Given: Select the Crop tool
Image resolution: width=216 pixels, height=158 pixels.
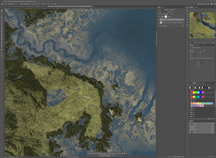Looking at the screenshot, I should (2, 18).
